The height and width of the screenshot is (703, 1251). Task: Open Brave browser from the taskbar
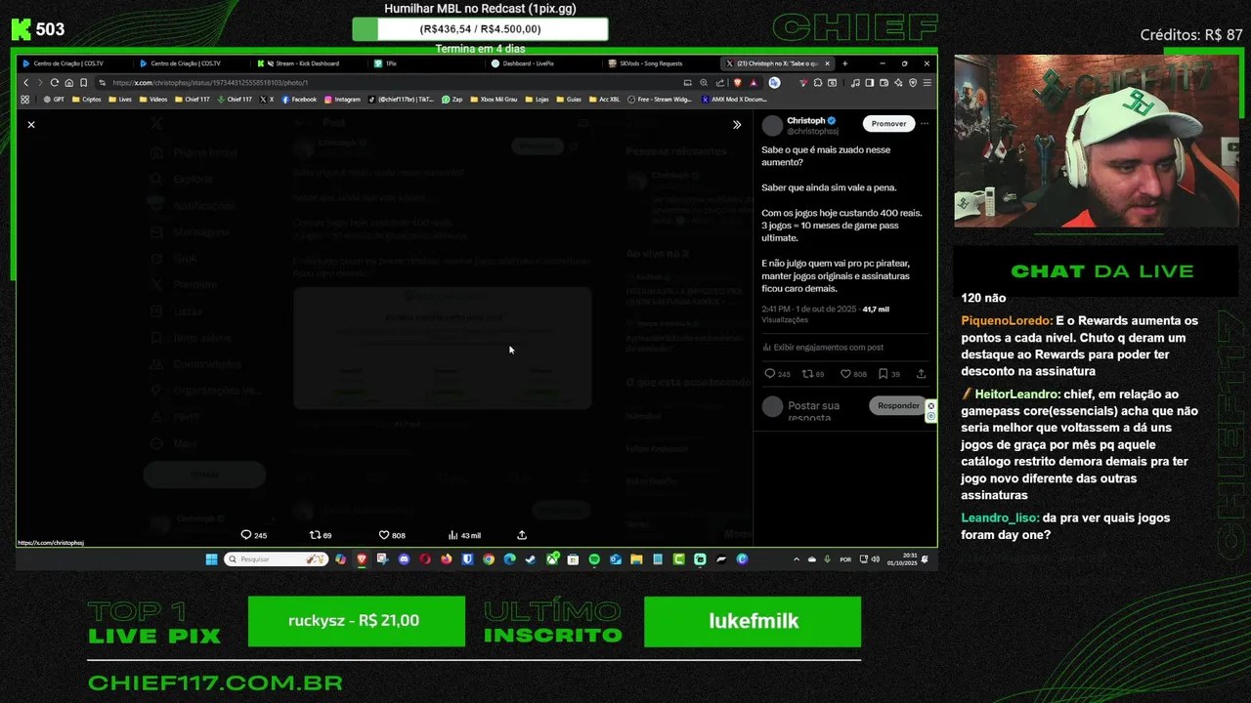click(x=362, y=559)
